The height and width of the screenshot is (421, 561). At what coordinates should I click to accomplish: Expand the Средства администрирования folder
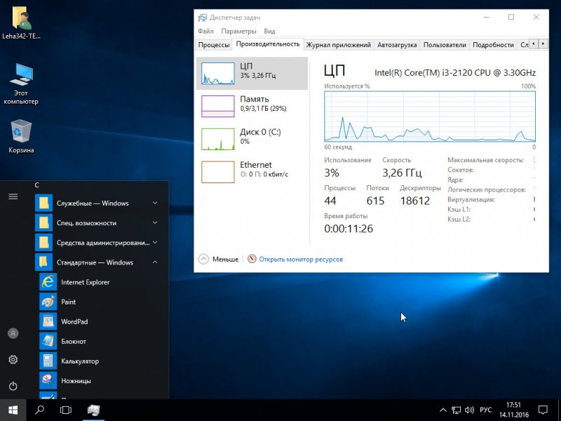[x=97, y=242]
